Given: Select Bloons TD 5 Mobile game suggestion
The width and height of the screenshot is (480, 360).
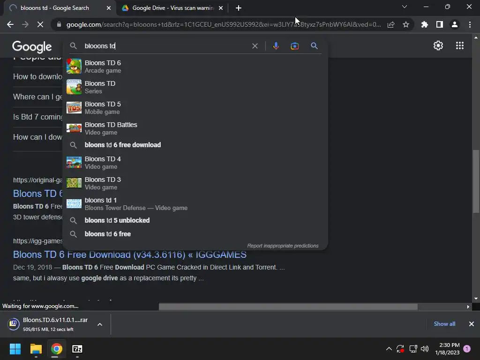Looking at the screenshot, I should [195, 108].
